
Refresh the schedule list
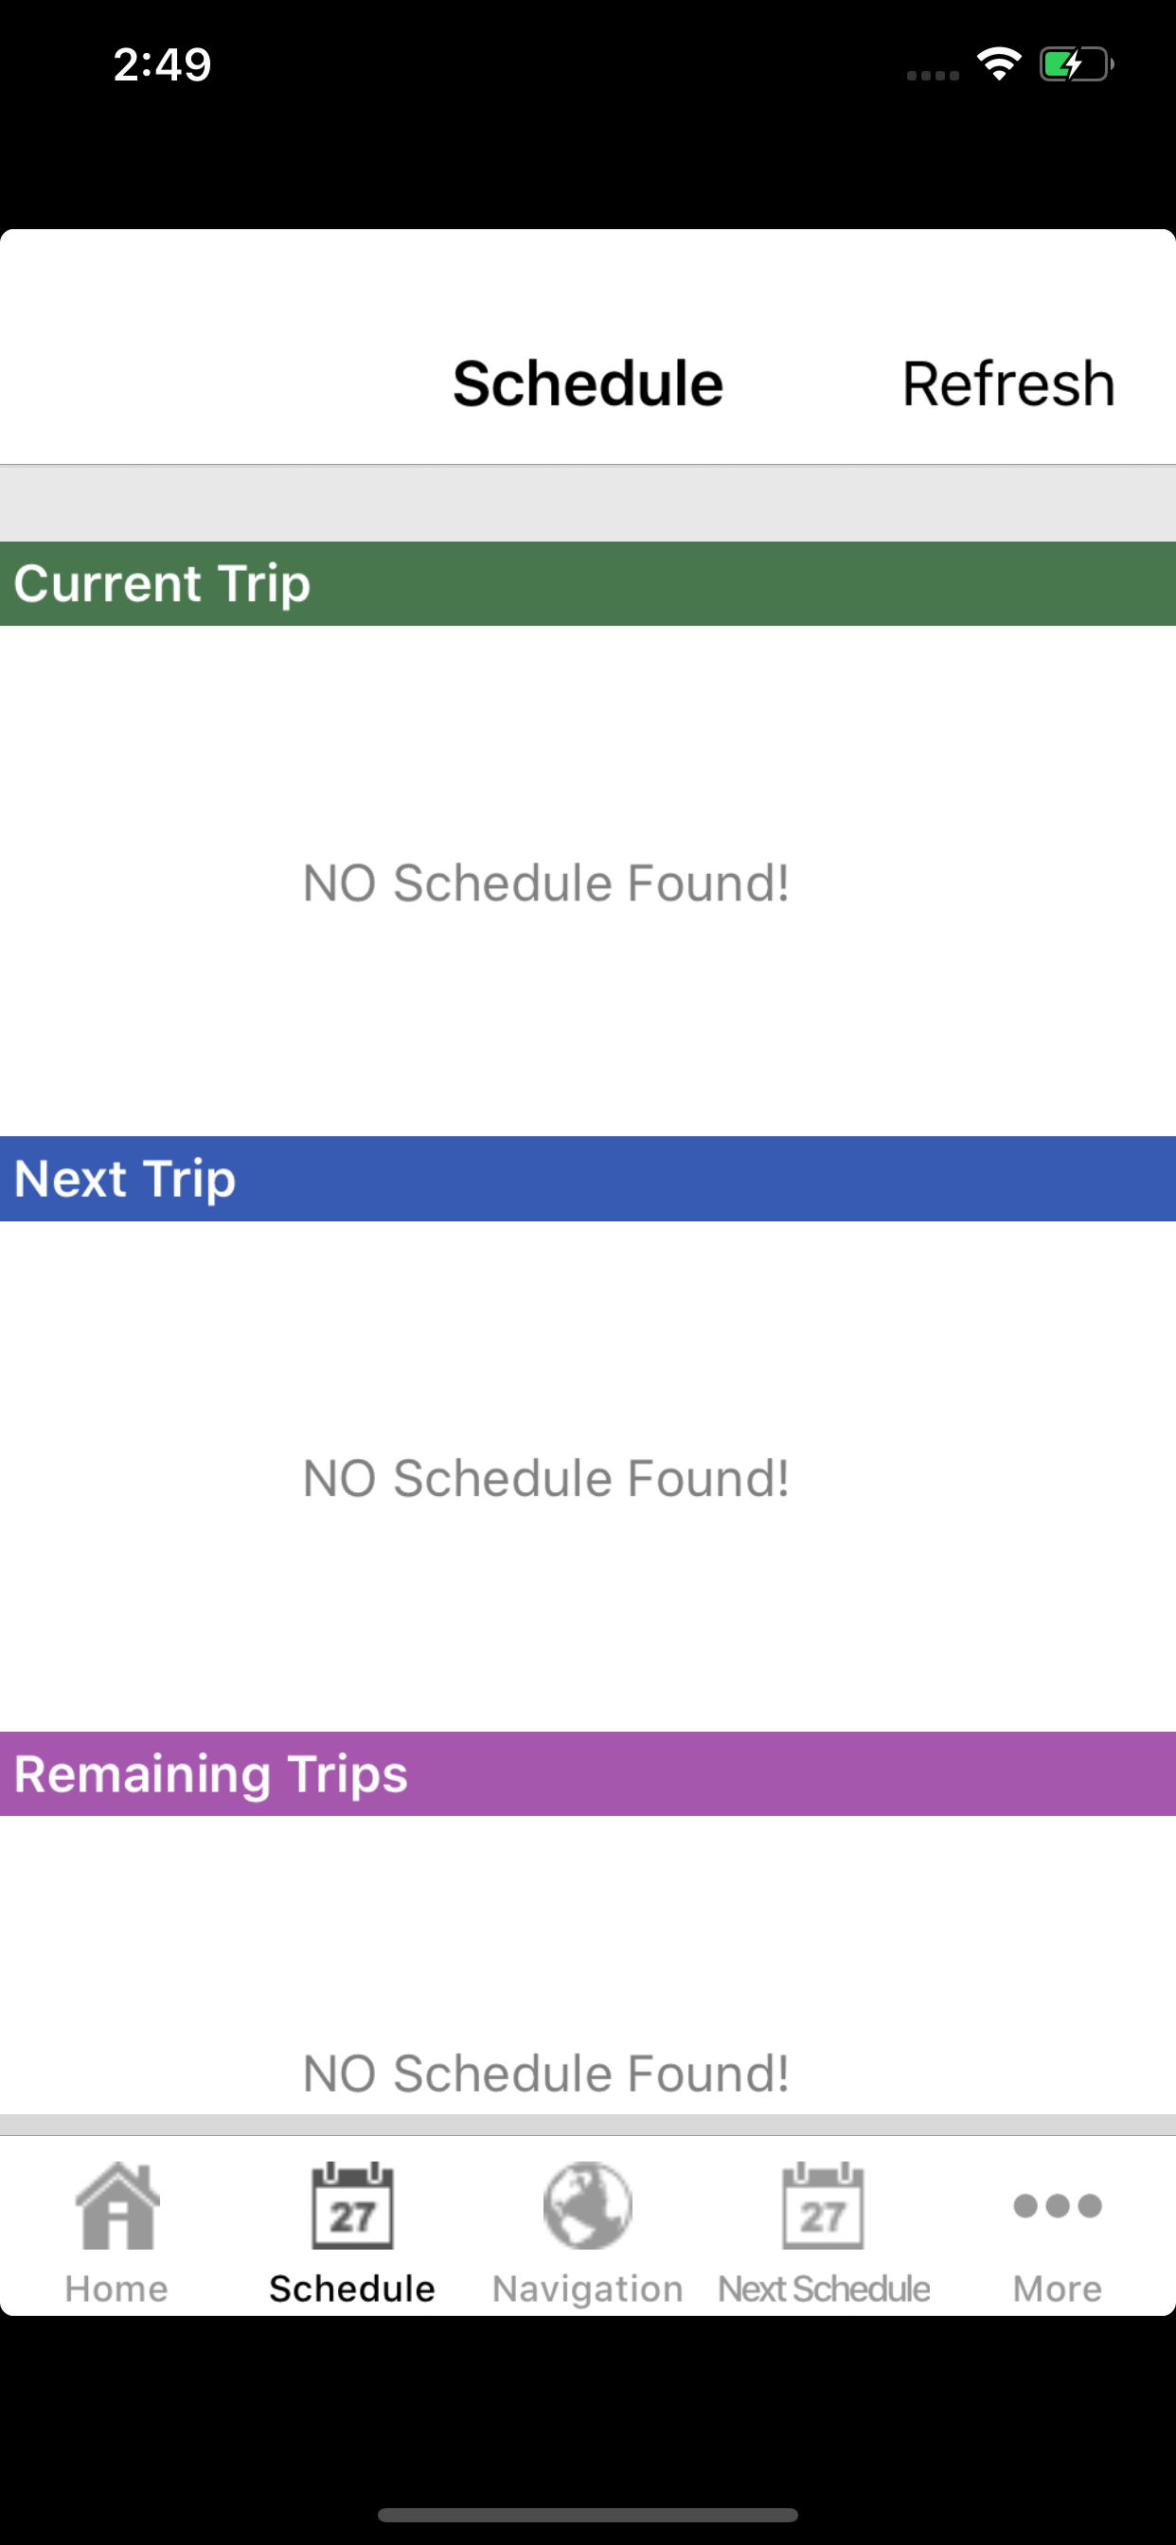pos(1008,383)
